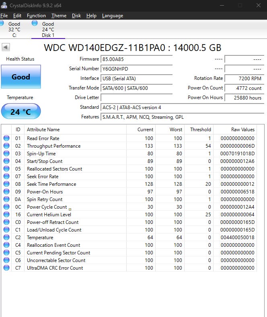Click the Worst column header
Screen dimensions: 267x317
(x=170, y=129)
